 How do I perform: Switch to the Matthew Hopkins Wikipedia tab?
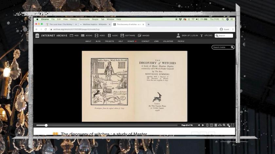coord(93,24)
